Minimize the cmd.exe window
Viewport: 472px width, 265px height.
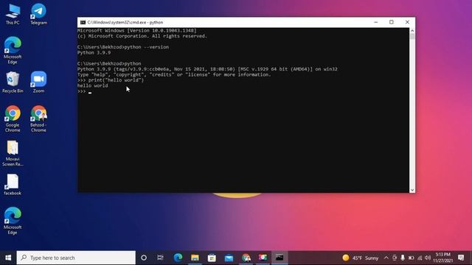pos(375,22)
